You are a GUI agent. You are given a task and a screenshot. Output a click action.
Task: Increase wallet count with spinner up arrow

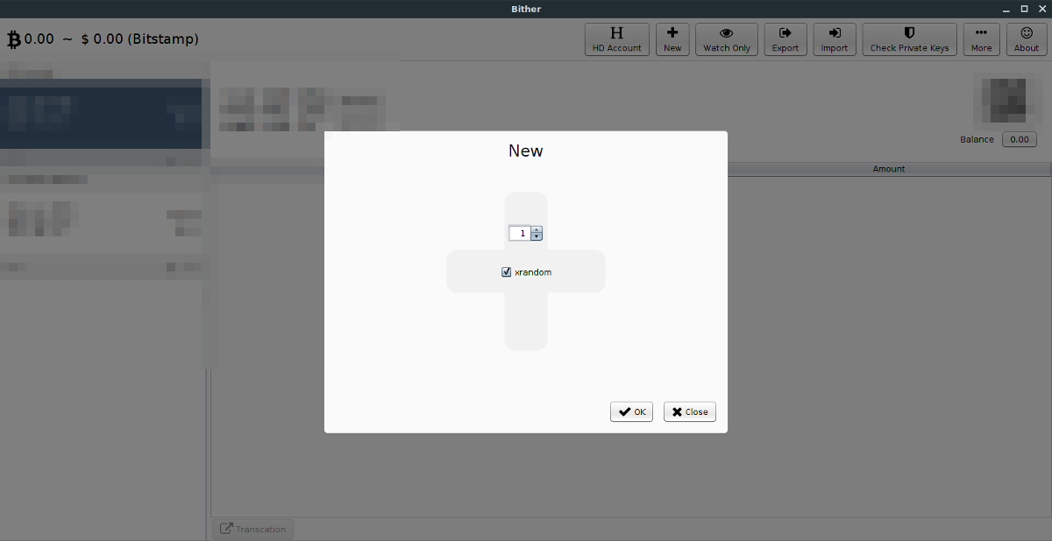(536, 229)
